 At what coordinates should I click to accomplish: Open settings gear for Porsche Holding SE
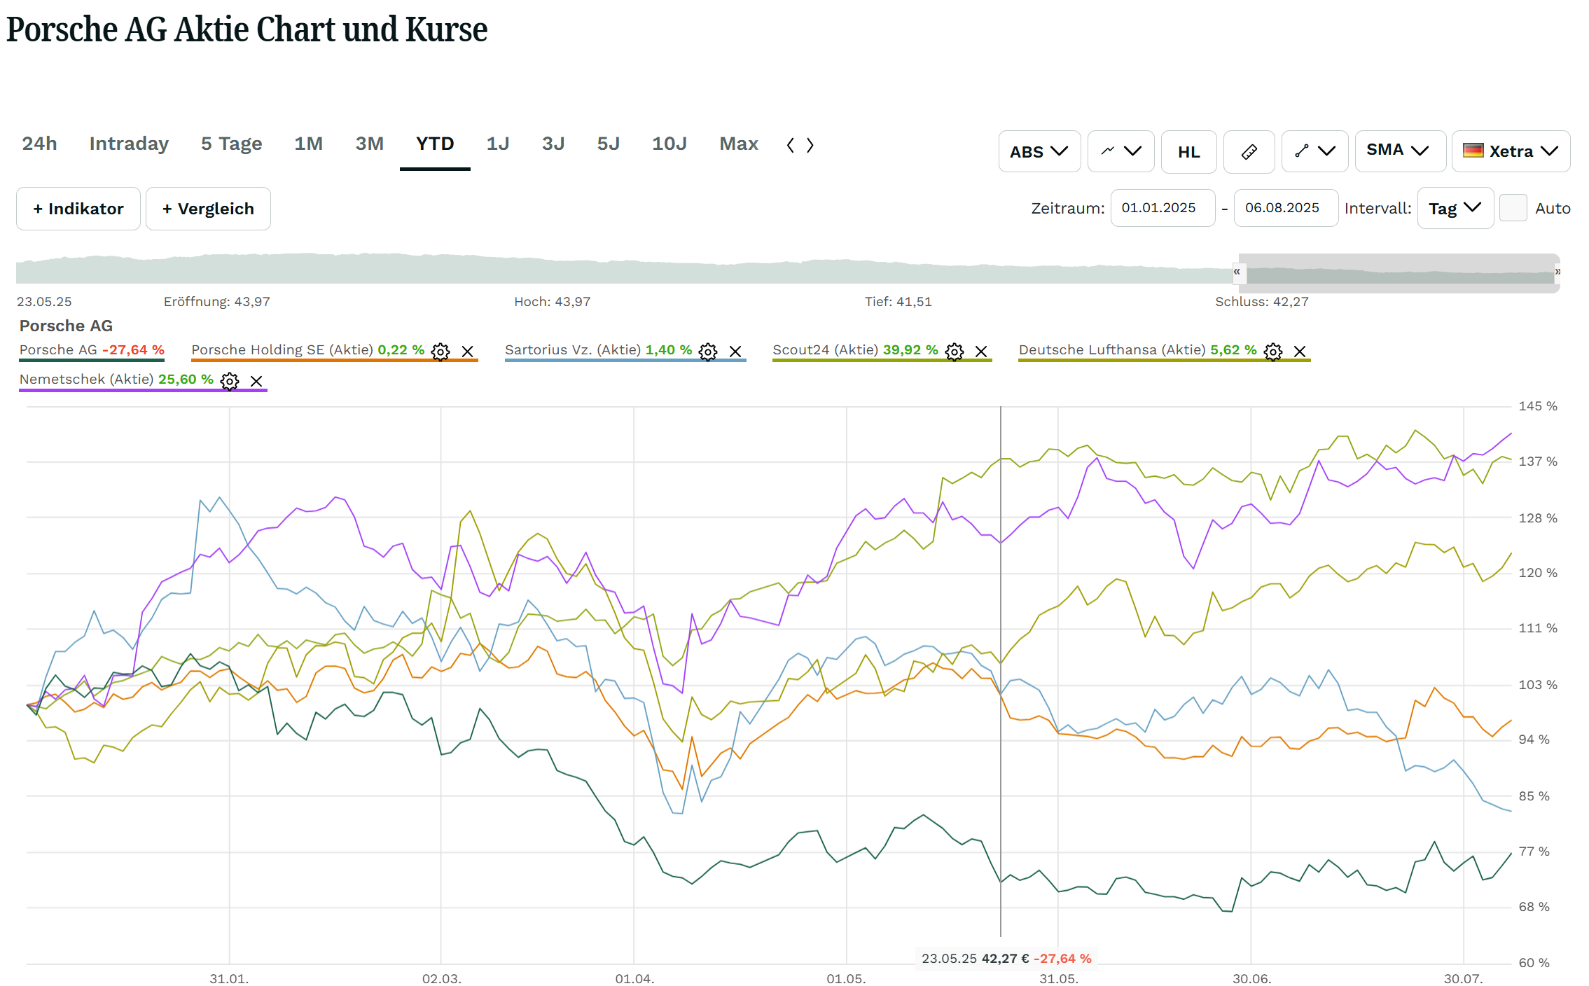tap(440, 352)
